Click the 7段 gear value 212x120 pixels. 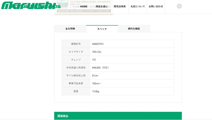[x=94, y=60]
